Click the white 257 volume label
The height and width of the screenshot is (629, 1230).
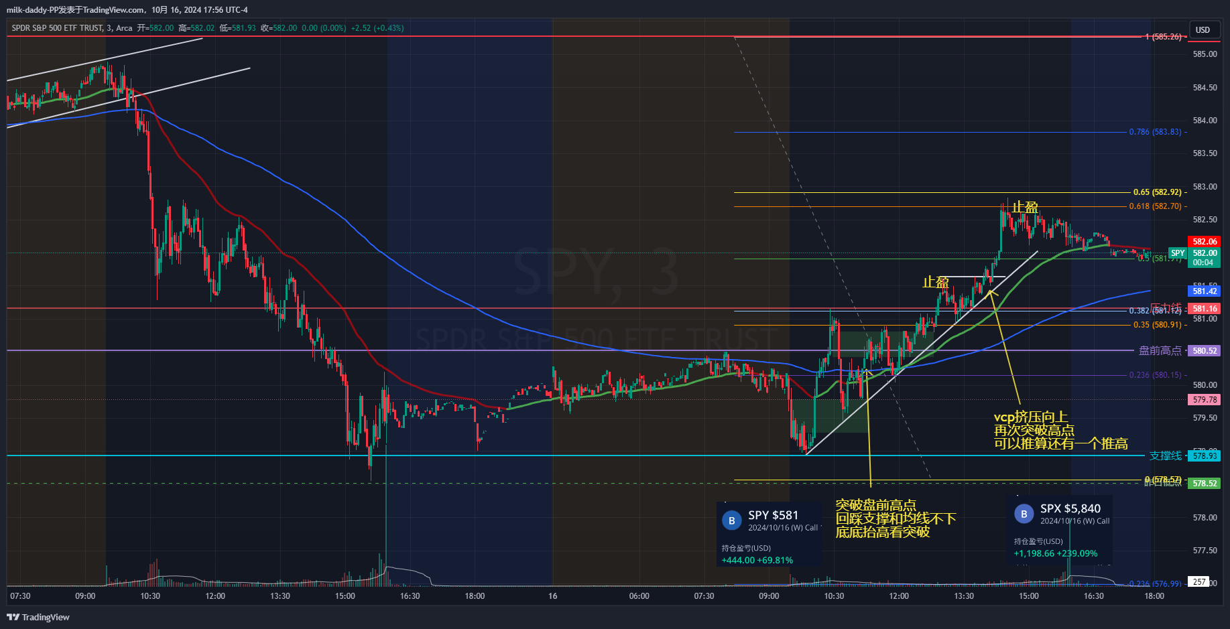1199,582
